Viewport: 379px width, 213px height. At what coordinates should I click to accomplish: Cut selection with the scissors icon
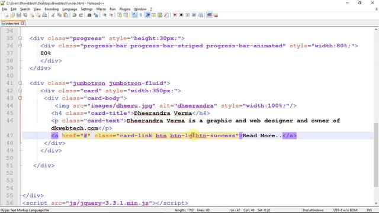[53, 15]
